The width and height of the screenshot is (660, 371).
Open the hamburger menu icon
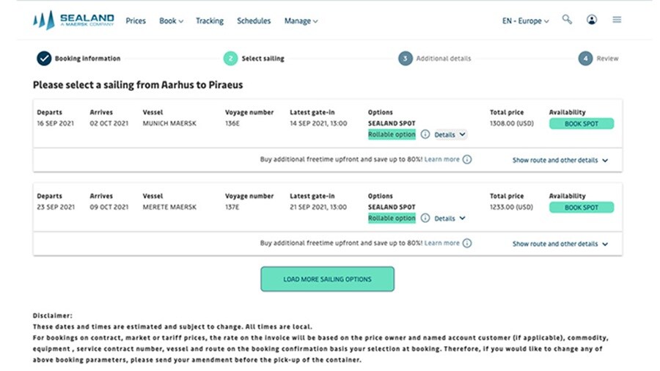pyautogui.click(x=617, y=20)
